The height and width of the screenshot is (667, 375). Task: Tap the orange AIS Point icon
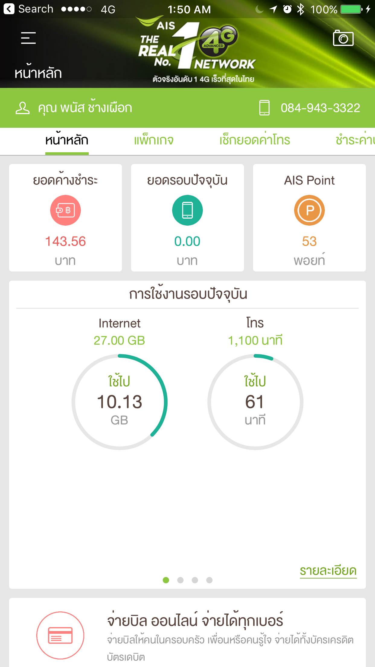pos(309,210)
